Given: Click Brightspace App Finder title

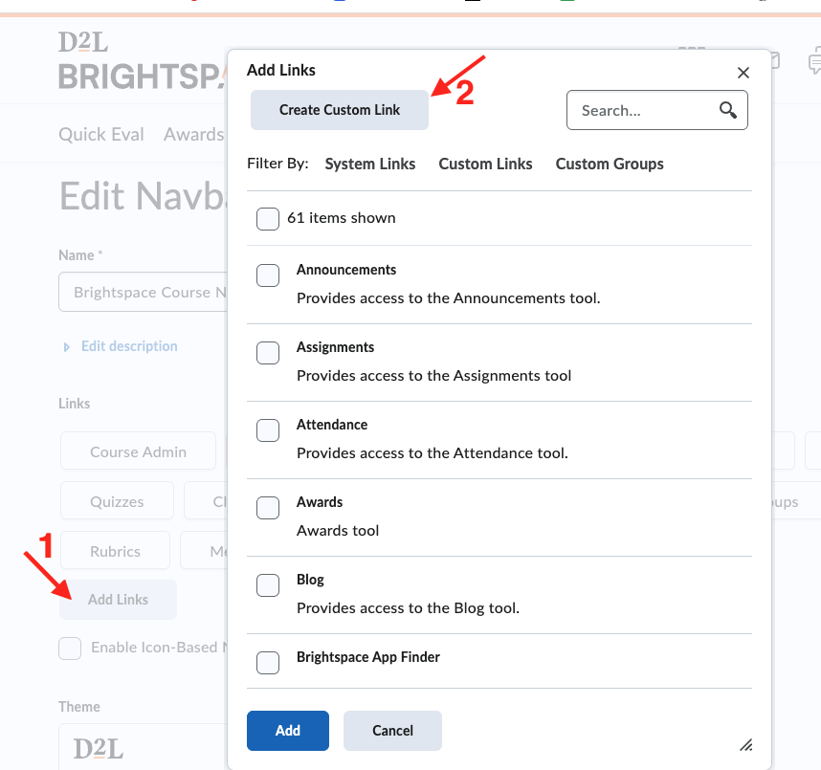Looking at the screenshot, I should tap(368, 657).
